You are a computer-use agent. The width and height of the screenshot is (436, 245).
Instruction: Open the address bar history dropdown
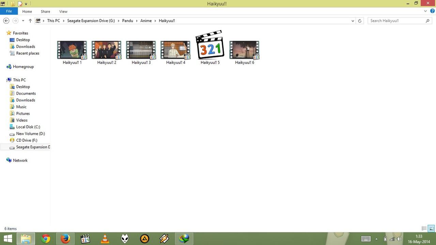353,21
